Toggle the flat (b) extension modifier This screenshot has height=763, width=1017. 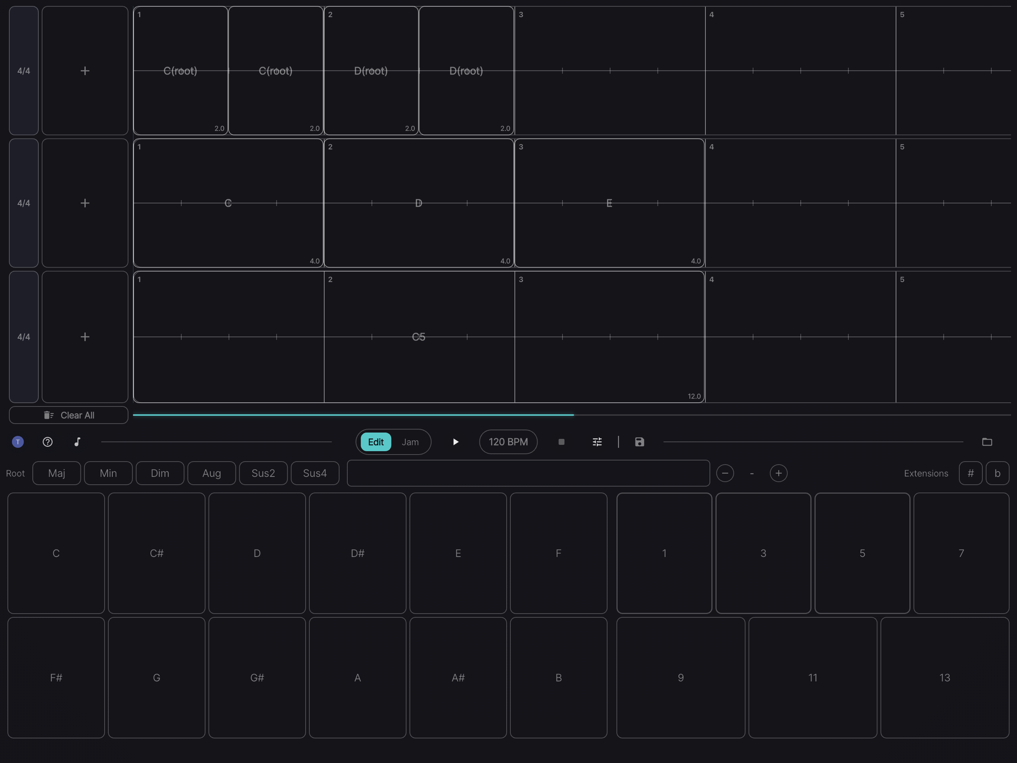point(997,473)
